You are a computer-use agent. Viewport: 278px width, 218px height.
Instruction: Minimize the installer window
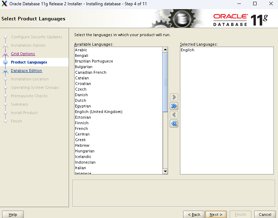pos(239,4)
